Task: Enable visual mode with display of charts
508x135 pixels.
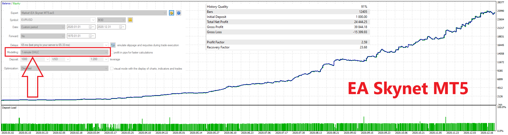Action: coord(112,68)
